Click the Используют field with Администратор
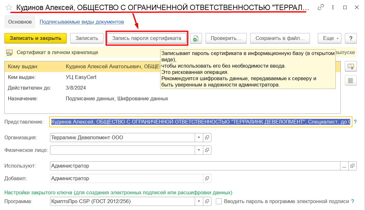365x210 pixels. tap(195, 166)
